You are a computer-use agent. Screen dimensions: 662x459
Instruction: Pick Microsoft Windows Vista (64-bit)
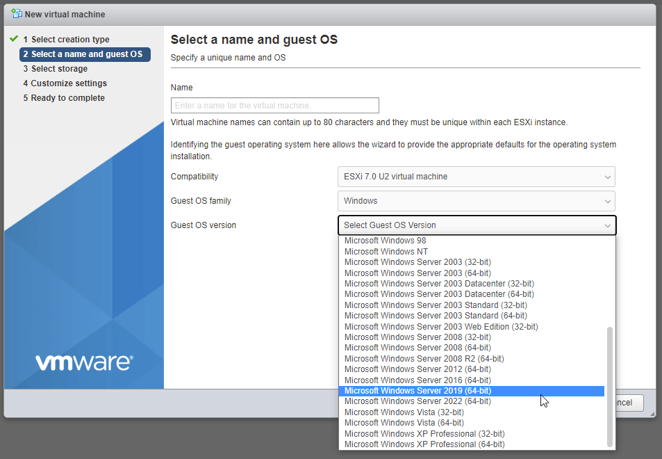point(472,423)
